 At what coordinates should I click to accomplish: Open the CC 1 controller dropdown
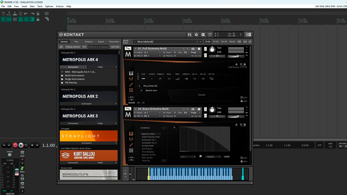(188, 157)
